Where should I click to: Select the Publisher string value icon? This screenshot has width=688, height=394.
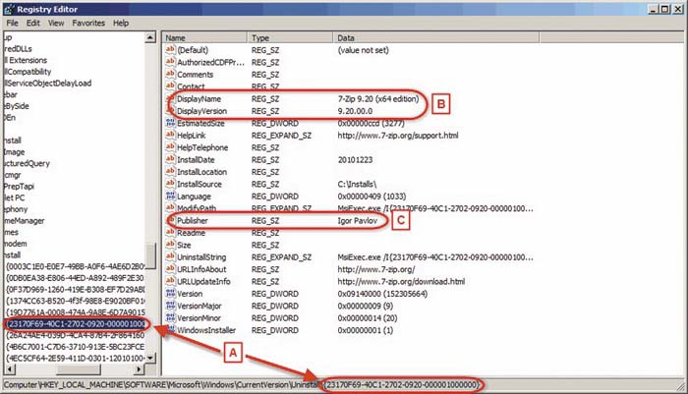pyautogui.click(x=170, y=222)
